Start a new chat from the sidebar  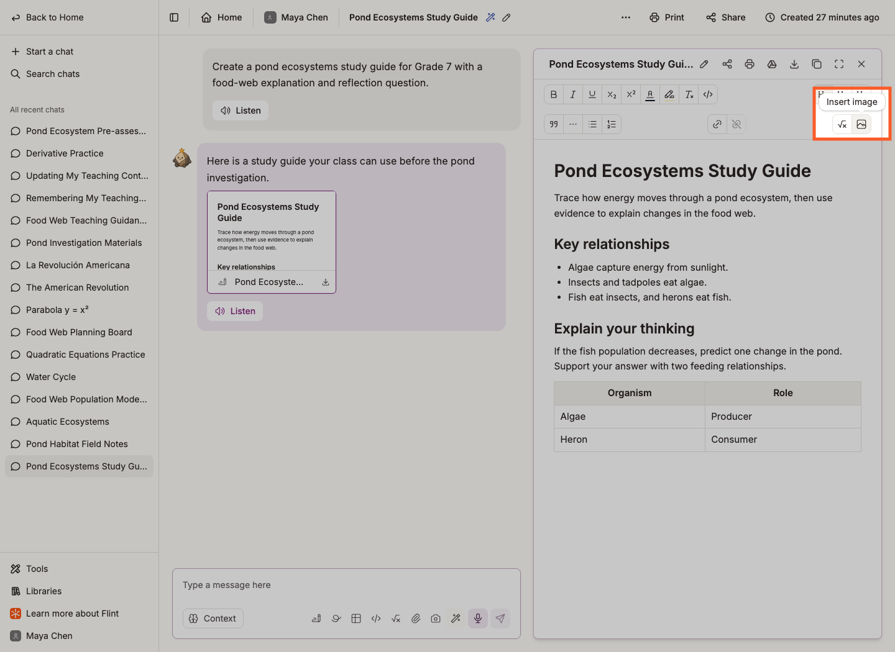[x=42, y=52]
